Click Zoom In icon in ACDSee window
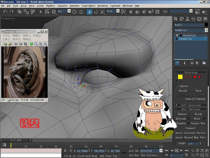 pyautogui.click(x=41, y=44)
